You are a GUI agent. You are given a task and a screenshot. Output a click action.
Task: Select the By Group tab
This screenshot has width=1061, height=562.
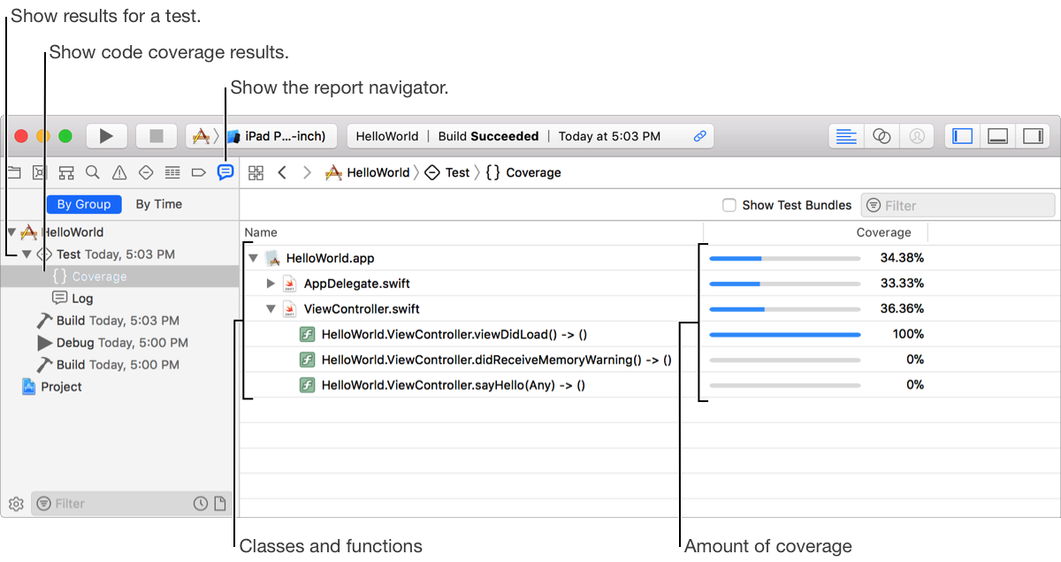point(84,204)
